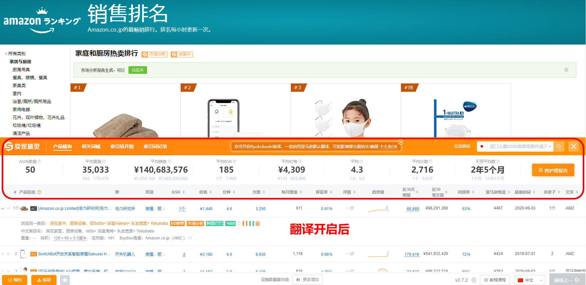This screenshot has width=586, height=285.
Task: Click the 收集中 button beside page heading
Action: click(x=182, y=54)
